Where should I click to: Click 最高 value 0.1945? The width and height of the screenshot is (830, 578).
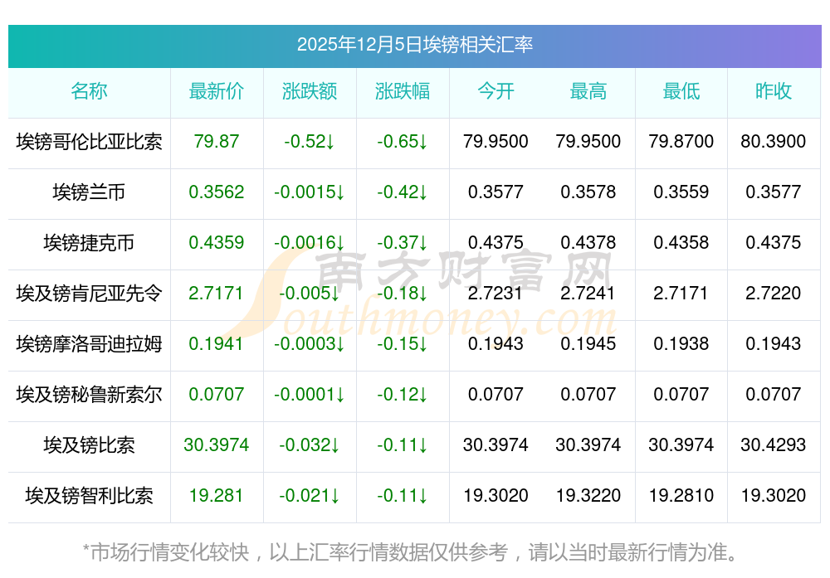coord(588,344)
